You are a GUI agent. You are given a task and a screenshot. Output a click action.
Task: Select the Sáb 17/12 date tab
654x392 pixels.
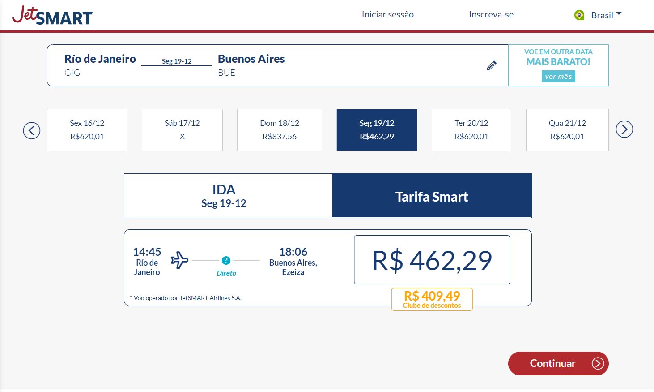click(182, 130)
